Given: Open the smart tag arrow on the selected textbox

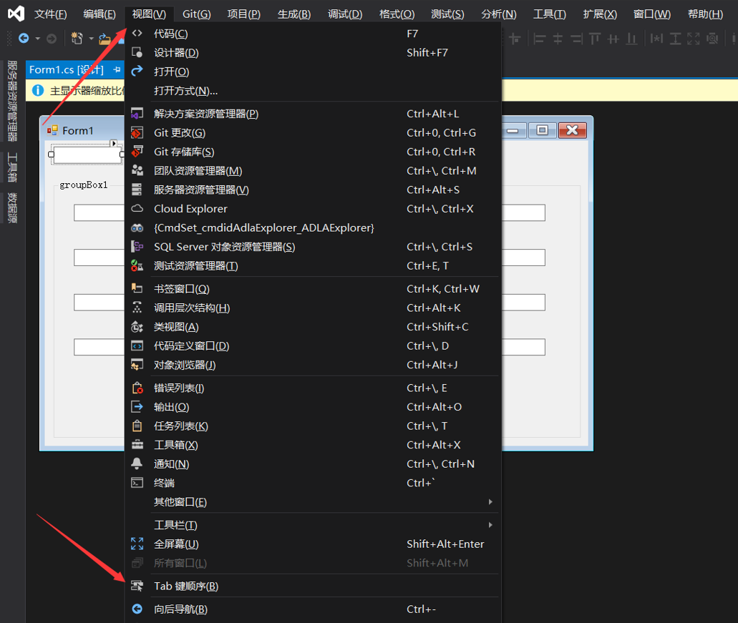Looking at the screenshot, I should click(113, 143).
